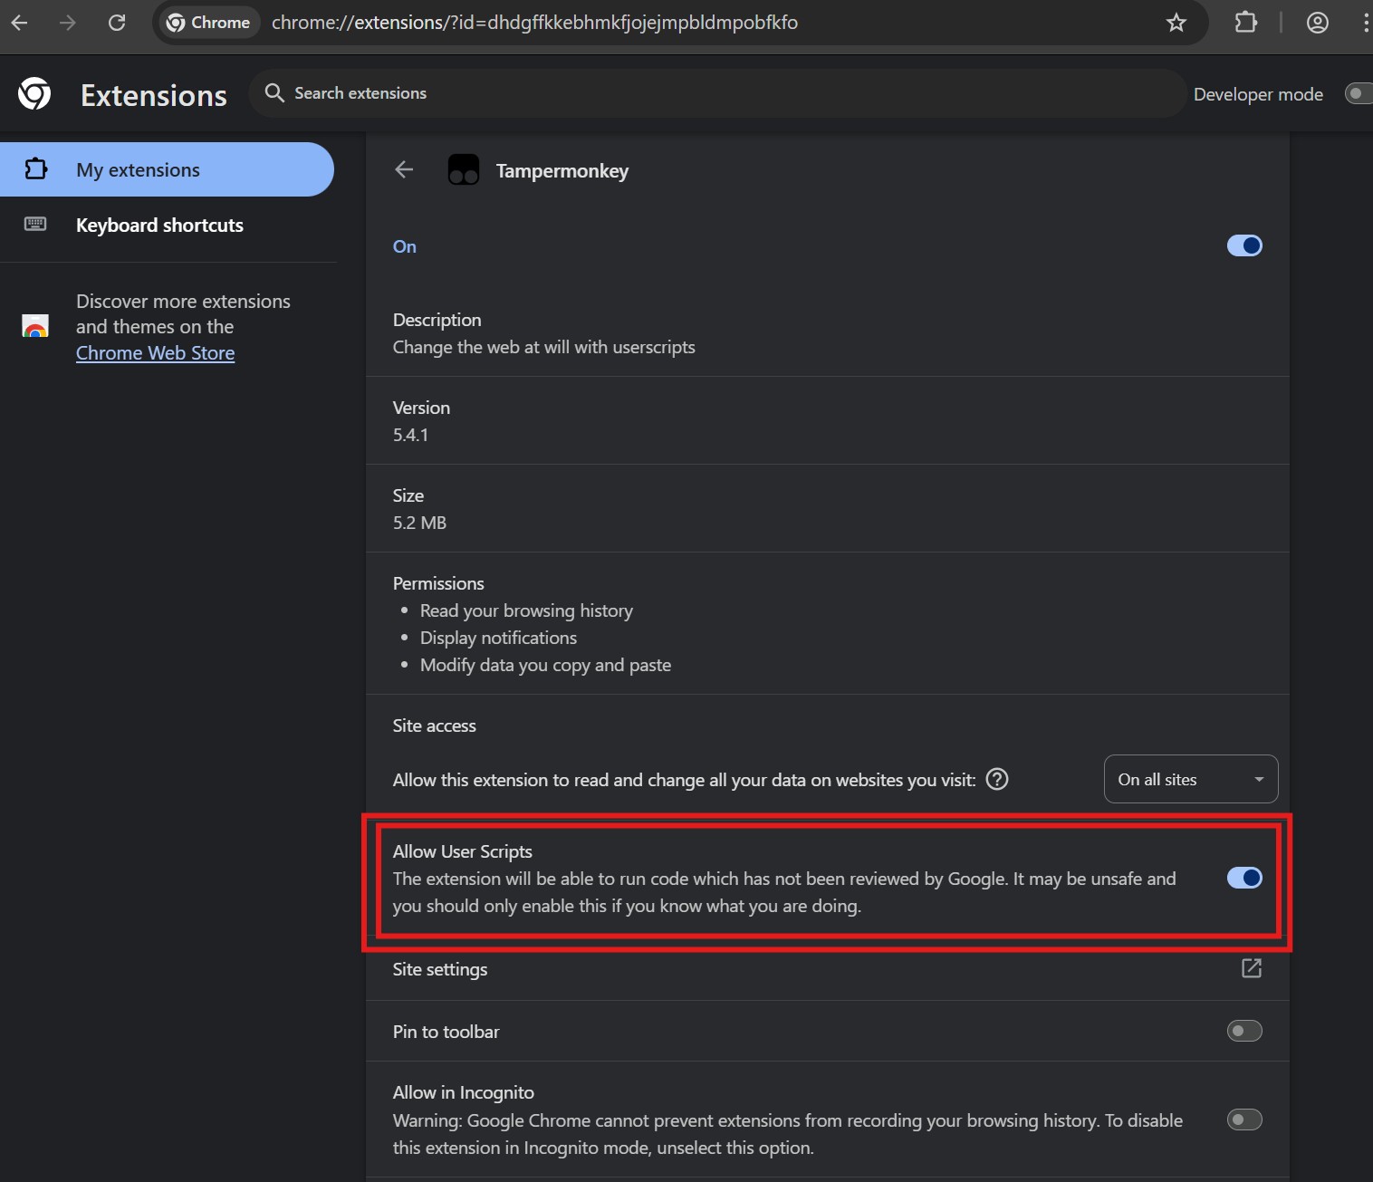
Task: Turn off Allow User Scripts toggle
Action: (1243, 878)
